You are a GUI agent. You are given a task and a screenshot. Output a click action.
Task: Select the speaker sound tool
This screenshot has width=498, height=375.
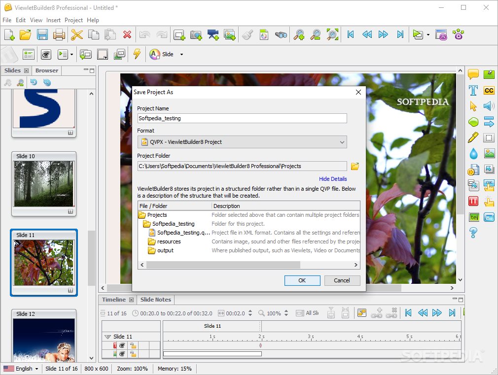(x=489, y=106)
